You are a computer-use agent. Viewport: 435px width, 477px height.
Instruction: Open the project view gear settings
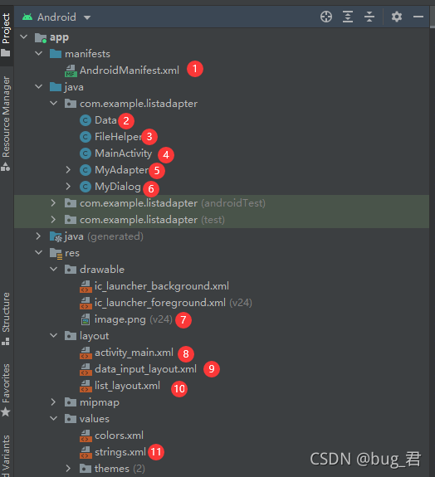(397, 17)
